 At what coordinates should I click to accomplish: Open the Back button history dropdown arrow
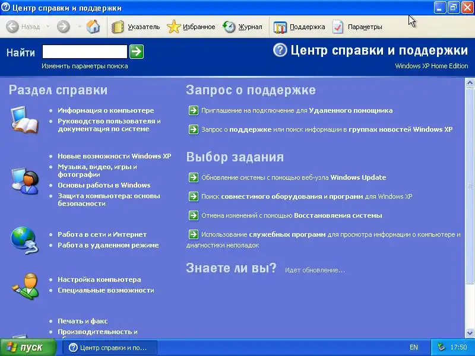(x=48, y=27)
